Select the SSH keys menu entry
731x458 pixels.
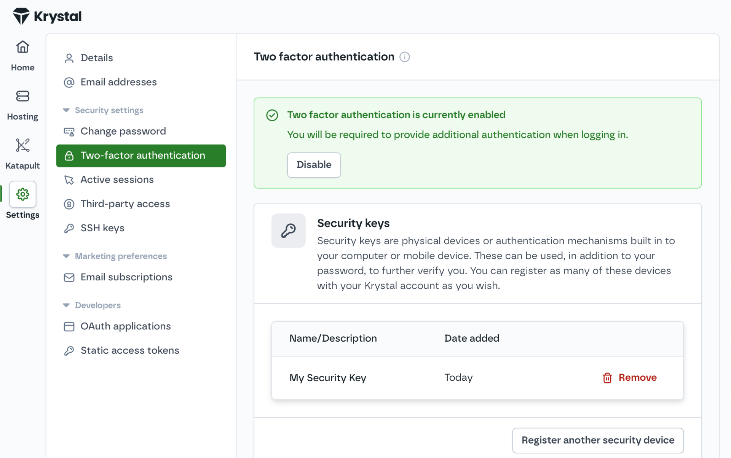102,228
